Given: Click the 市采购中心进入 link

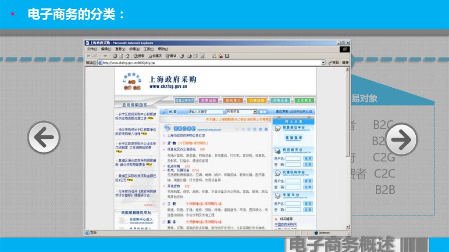Looking at the screenshot, I should (141, 220).
